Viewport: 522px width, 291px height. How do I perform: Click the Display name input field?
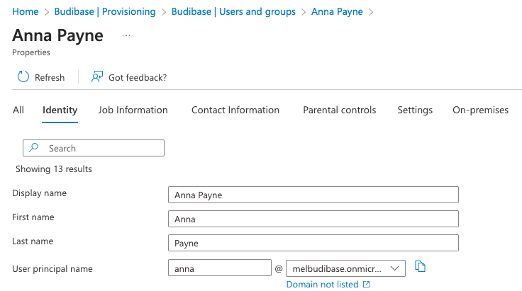pyautogui.click(x=313, y=195)
